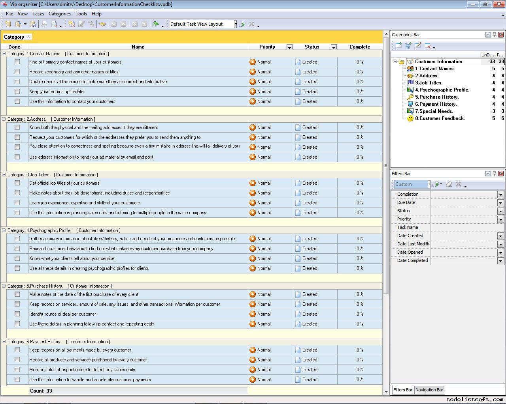
Task: Click the Add category icon in Categories Bar
Action: click(398, 46)
